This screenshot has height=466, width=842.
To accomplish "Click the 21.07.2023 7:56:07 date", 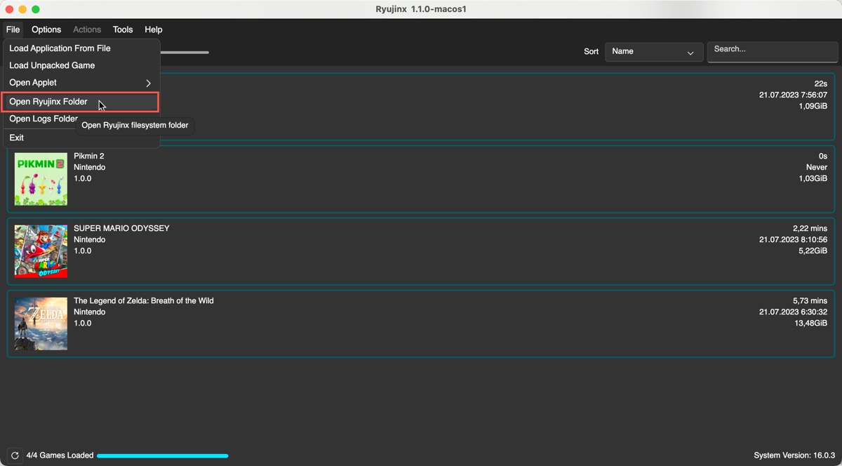I will coord(793,95).
